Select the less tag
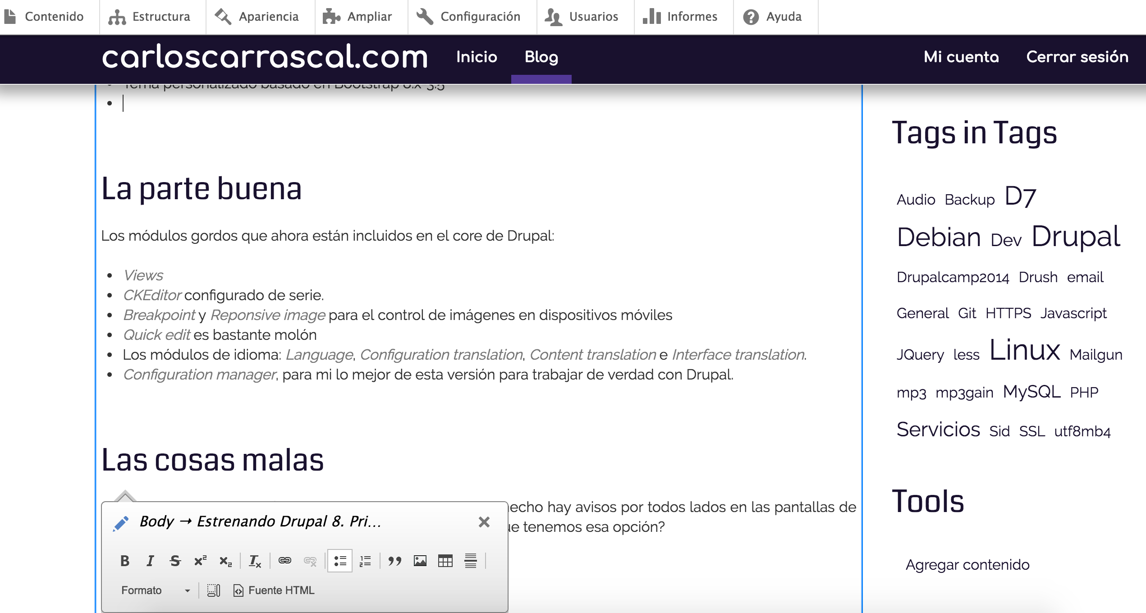Image resolution: width=1146 pixels, height=613 pixels. point(966,355)
